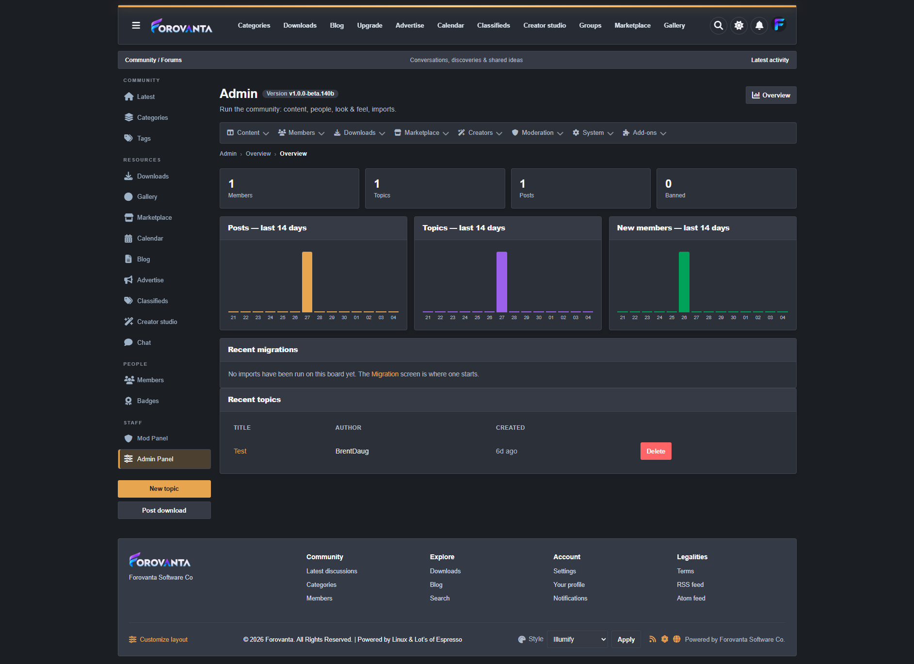Open the hamburger menu icon
914x664 pixels.
[136, 25]
